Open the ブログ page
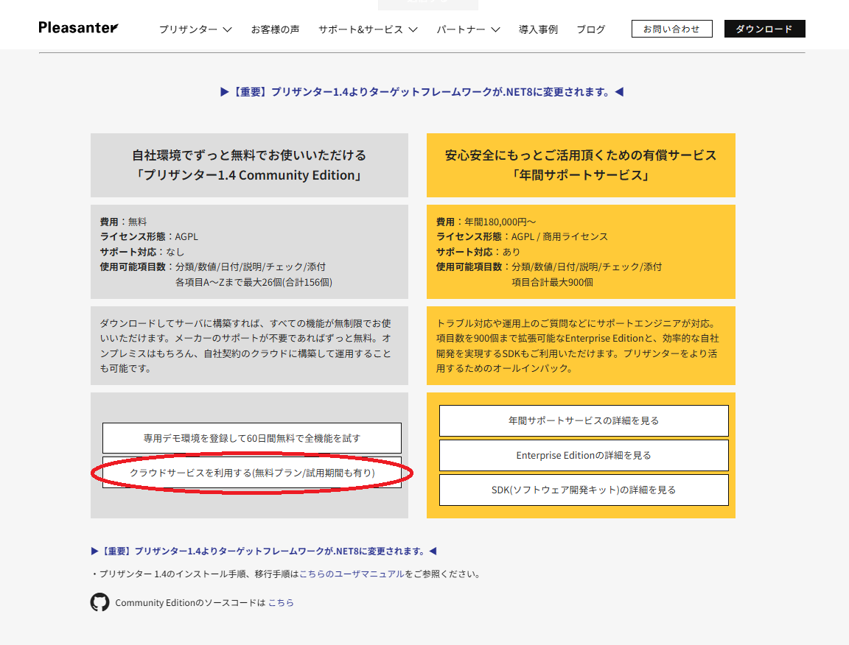Image resolution: width=849 pixels, height=645 pixels. tap(591, 29)
